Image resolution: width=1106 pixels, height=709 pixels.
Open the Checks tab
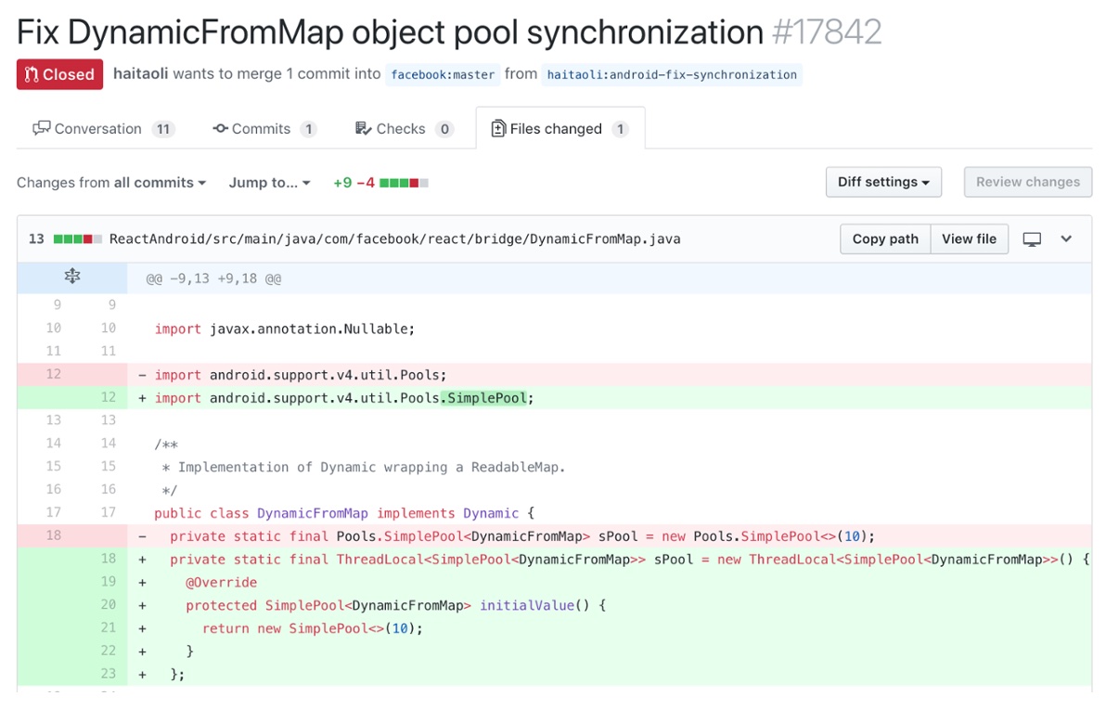pyautogui.click(x=404, y=128)
